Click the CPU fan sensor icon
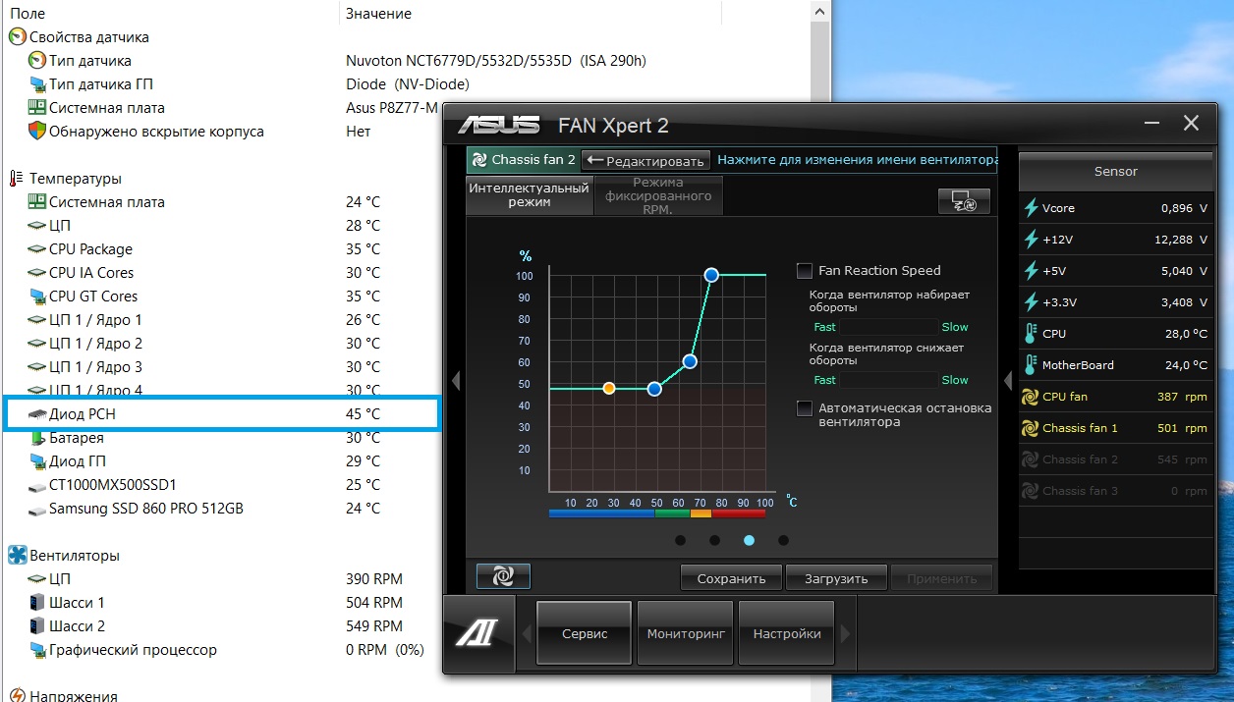The height and width of the screenshot is (702, 1234). pyautogui.click(x=1031, y=397)
